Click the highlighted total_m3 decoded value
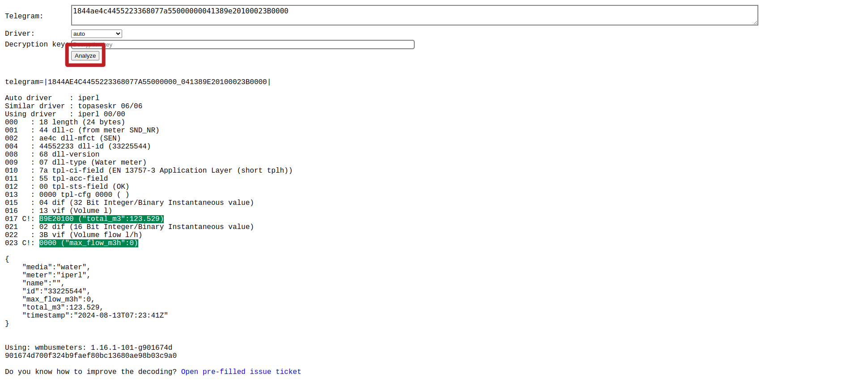859x382 pixels. [x=102, y=219]
